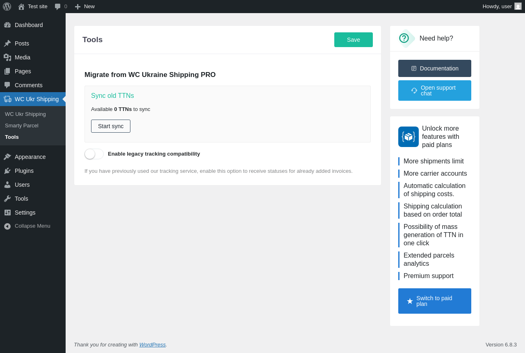Image resolution: width=525 pixels, height=353 pixels.
Task: Click the blue package box icon
Action: (409, 137)
